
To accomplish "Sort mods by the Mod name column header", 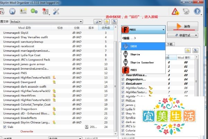I will tap(25, 28).
